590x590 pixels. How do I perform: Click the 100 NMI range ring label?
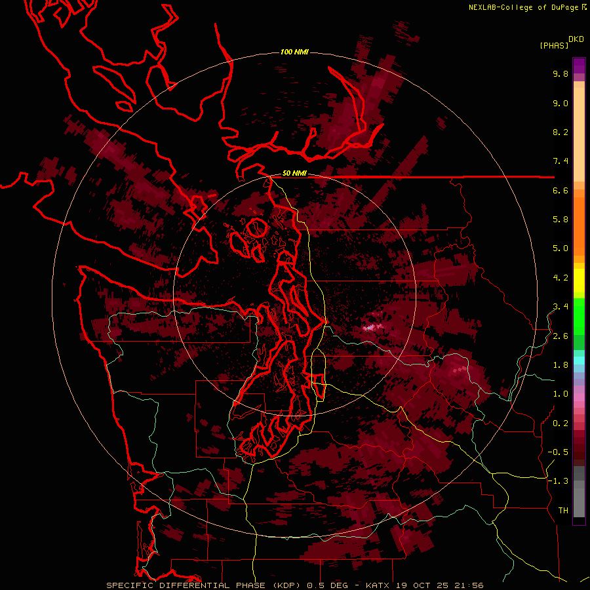tap(294, 52)
